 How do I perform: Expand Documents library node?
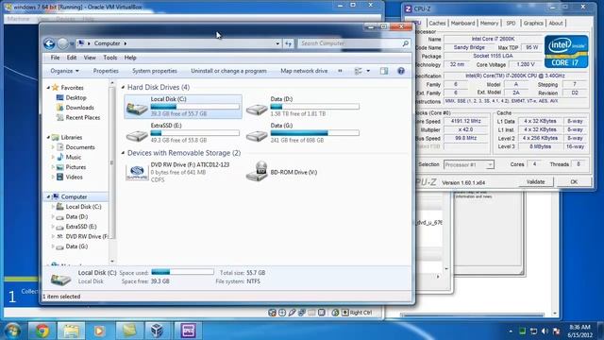click(53, 147)
